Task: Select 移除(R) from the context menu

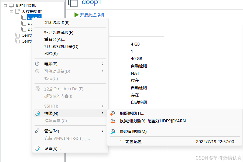Action: (70, 53)
